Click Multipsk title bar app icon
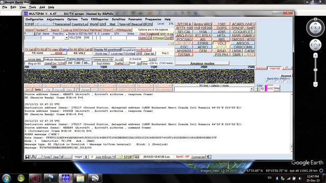This screenshot has width=326, height=183. (26, 14)
